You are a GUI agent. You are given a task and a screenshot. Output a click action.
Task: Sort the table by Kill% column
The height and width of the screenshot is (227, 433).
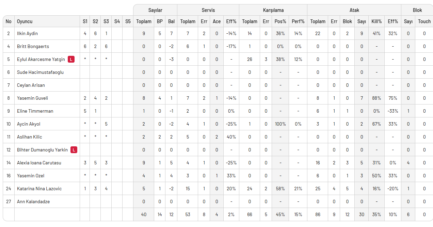[376, 21]
